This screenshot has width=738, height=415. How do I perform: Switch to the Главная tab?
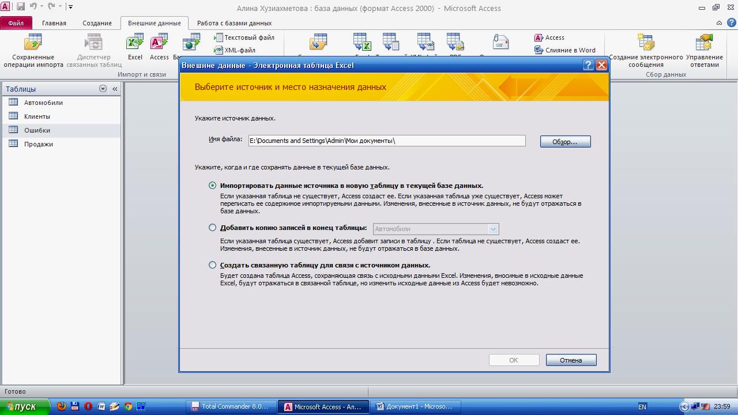(x=54, y=23)
